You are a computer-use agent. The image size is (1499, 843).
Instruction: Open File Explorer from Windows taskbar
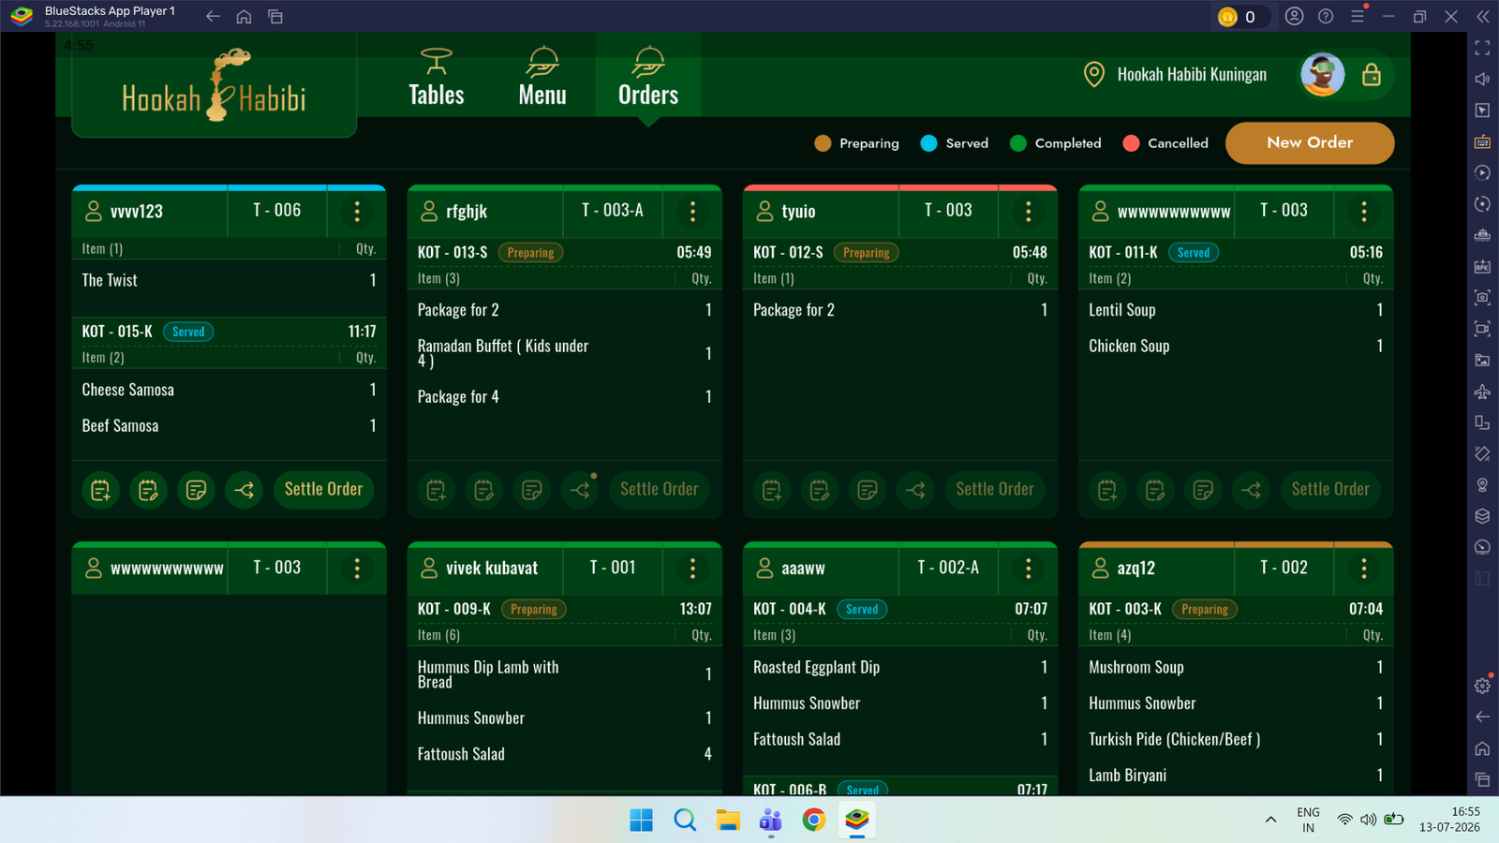[728, 821]
